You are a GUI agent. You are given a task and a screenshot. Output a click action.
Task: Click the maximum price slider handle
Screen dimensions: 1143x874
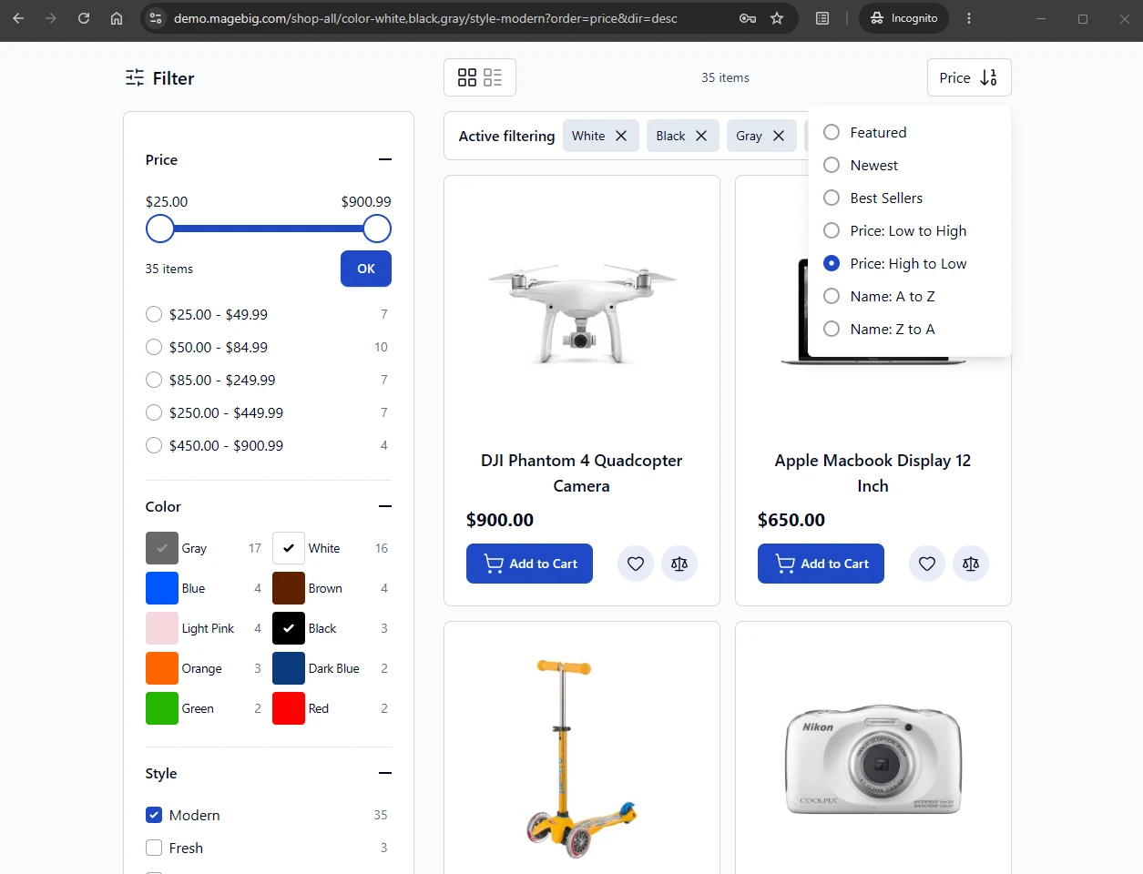click(x=377, y=229)
